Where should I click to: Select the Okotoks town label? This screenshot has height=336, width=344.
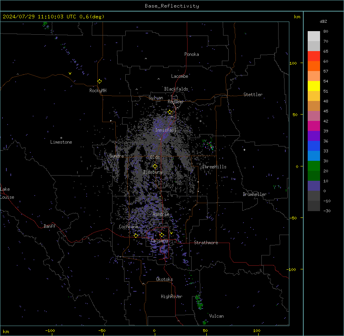pos(164,279)
